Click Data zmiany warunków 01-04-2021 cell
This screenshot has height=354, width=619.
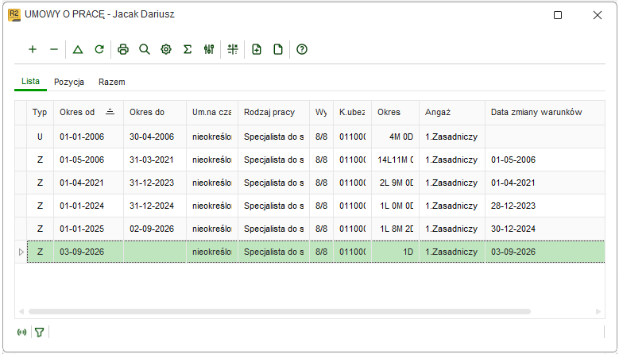(x=545, y=183)
